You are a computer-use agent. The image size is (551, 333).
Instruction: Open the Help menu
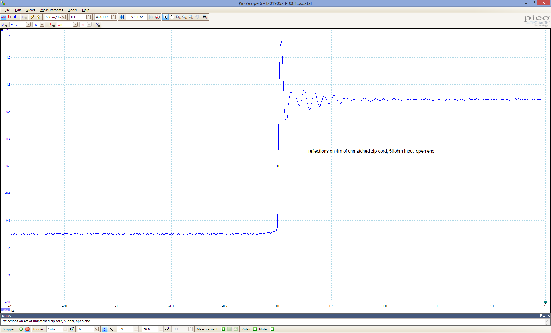(86, 10)
